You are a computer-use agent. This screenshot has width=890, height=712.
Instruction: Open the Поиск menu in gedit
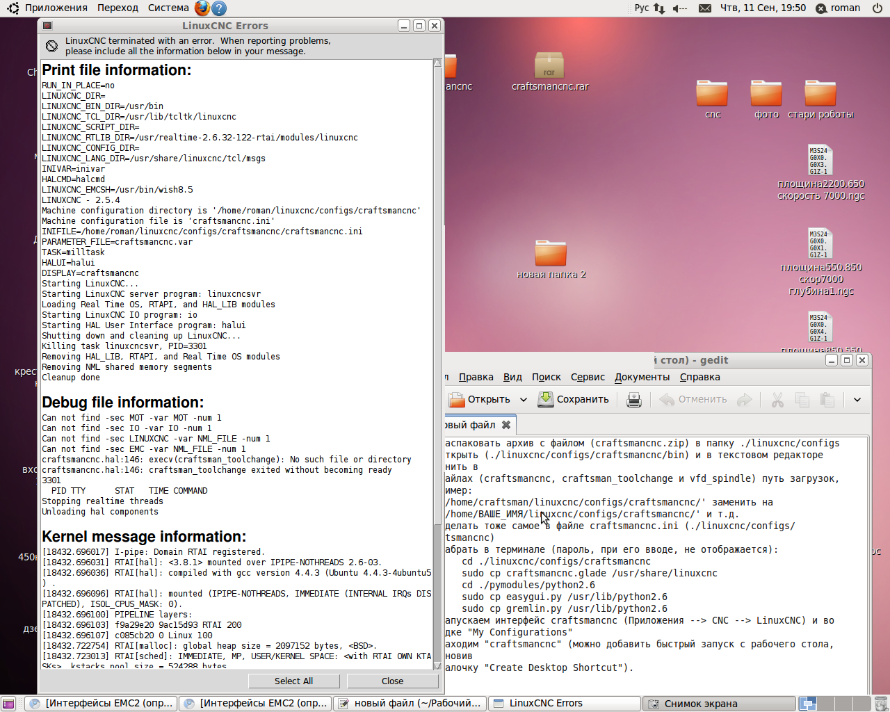point(547,378)
